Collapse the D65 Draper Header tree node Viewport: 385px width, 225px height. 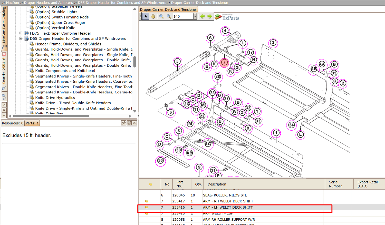(21, 38)
